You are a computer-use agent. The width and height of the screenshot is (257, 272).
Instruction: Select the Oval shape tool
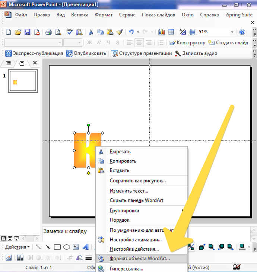67,247
